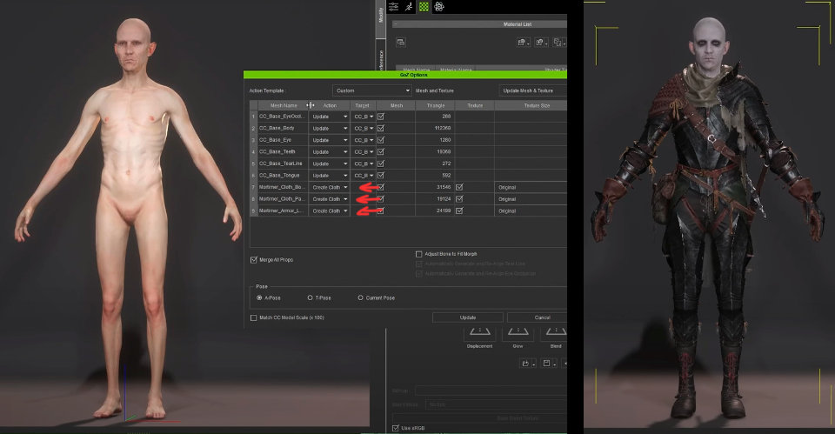Select the Motion pose figure icon

(409, 6)
